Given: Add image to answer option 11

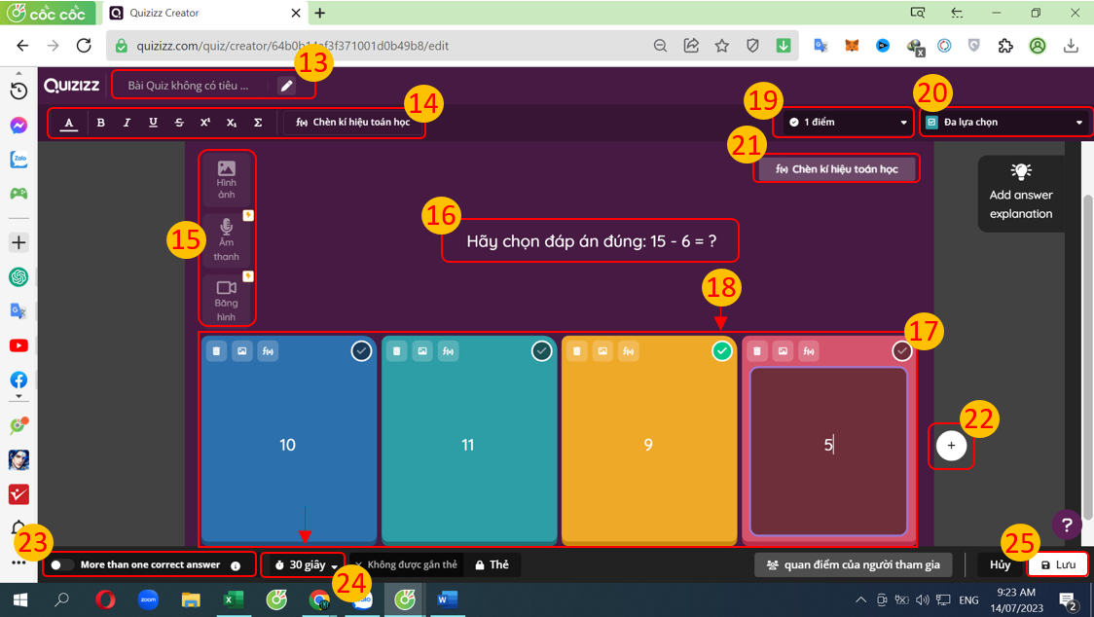Looking at the screenshot, I should (x=422, y=350).
